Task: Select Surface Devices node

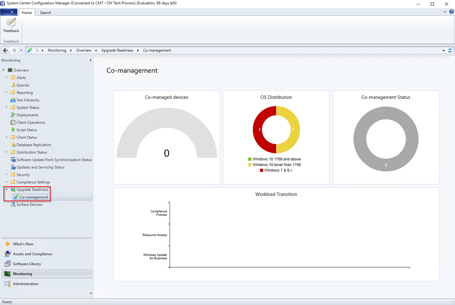Action: coord(29,205)
